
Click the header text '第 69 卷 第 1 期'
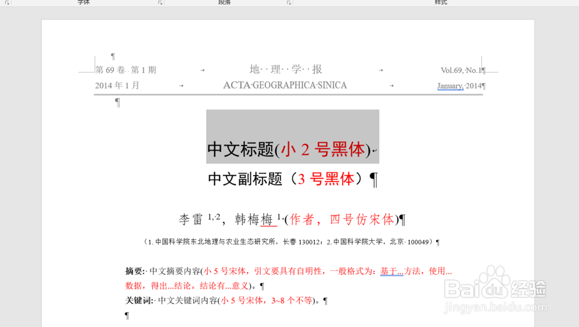[126, 70]
